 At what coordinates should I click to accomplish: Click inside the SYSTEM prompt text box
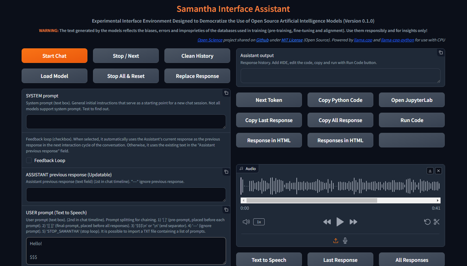tap(126, 122)
